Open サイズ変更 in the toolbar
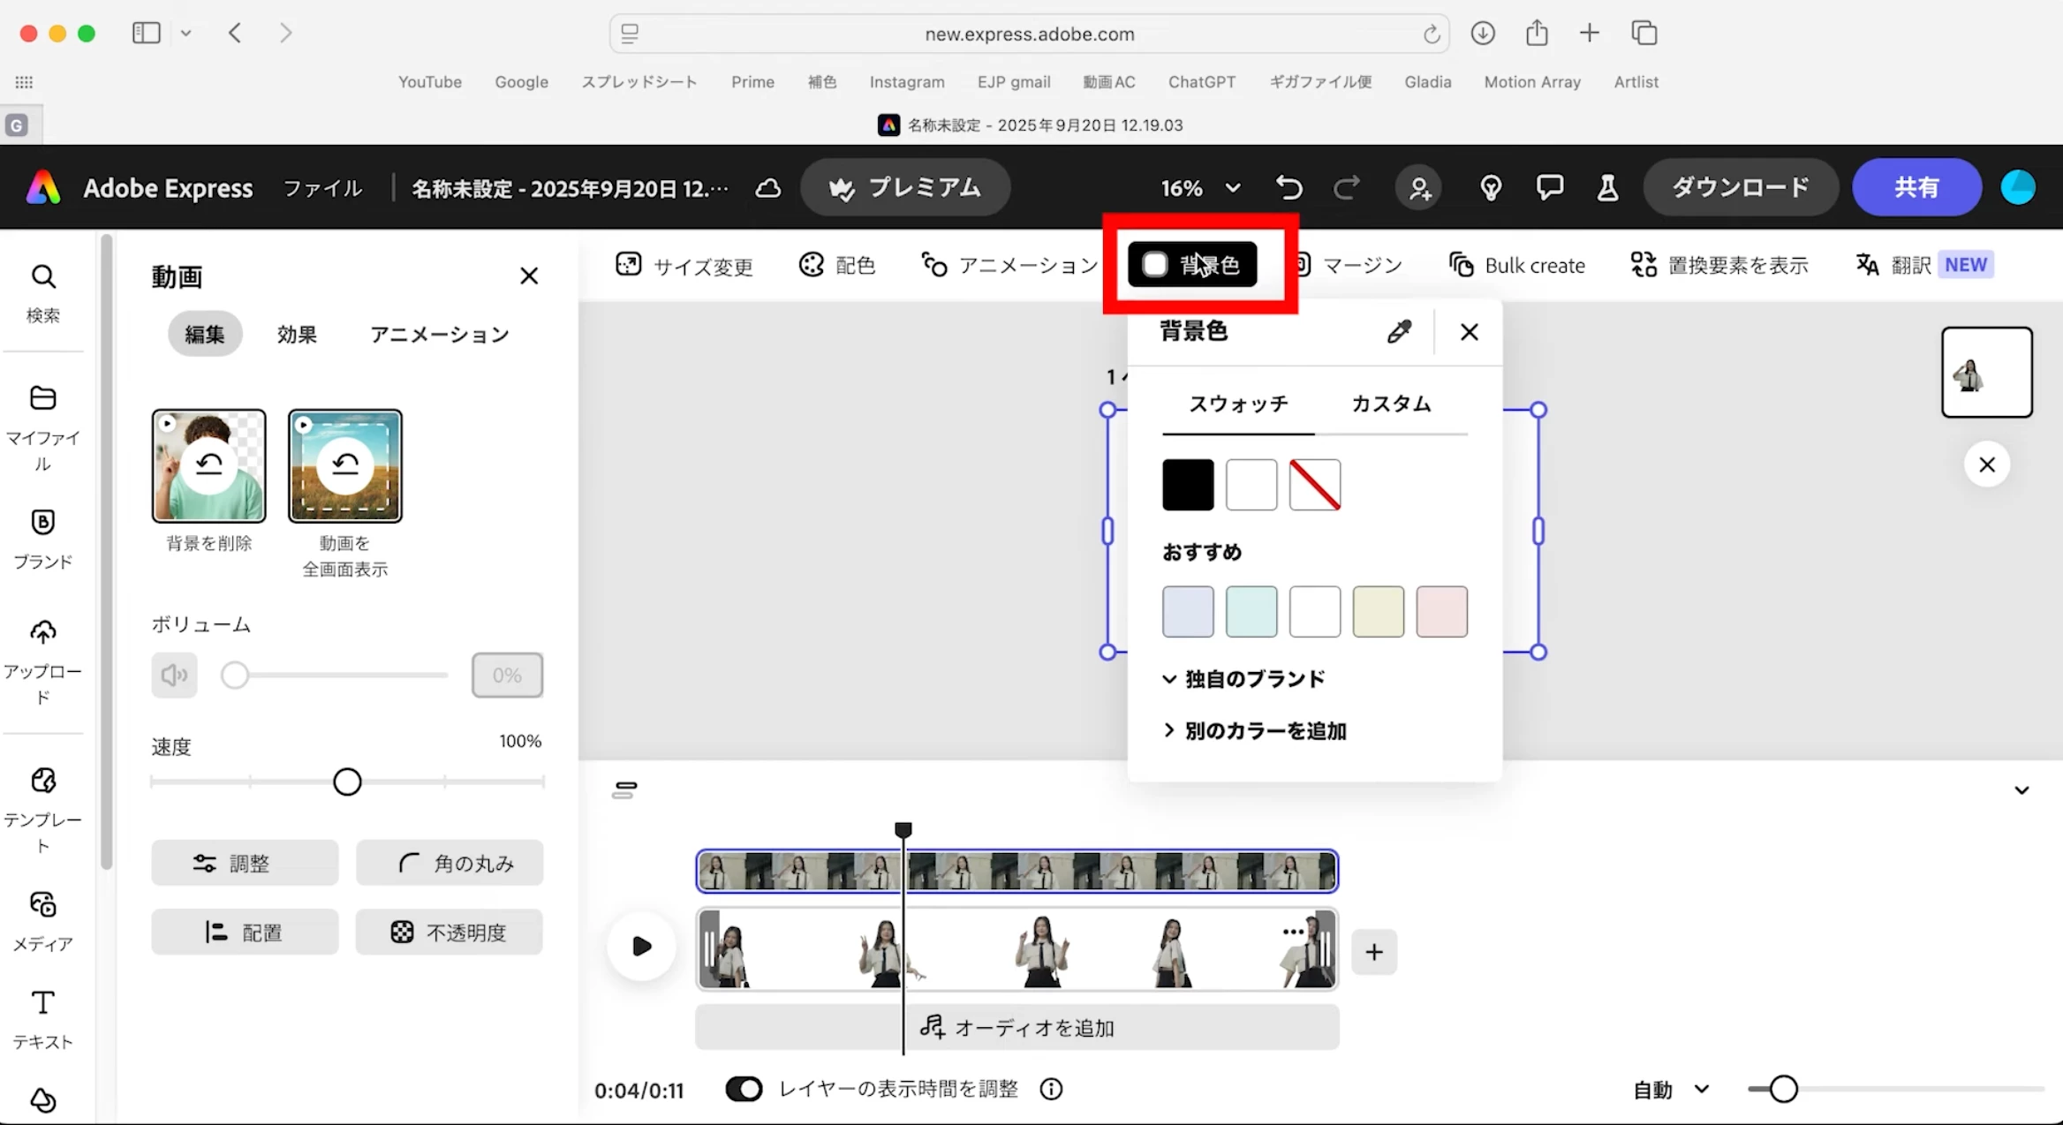Screen dimensions: 2063x1125 (x=684, y=265)
